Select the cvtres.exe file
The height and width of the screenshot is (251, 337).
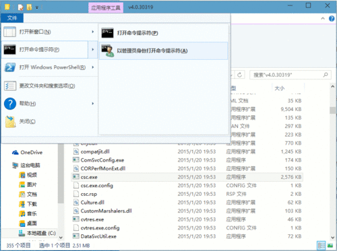pos(92,219)
